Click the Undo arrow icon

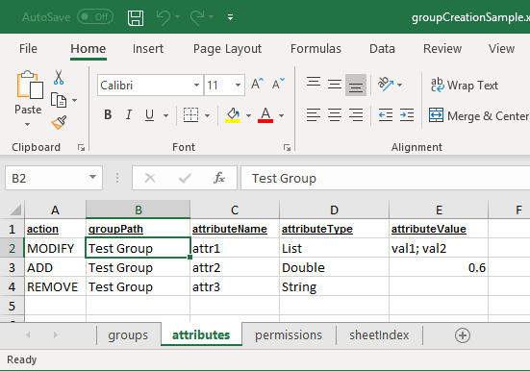164,17
